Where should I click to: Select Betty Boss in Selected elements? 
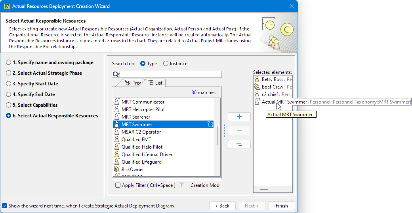click(x=273, y=79)
